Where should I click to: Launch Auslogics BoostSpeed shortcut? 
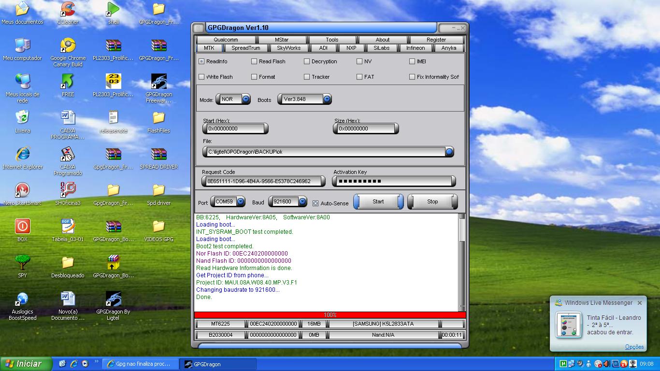click(x=22, y=306)
